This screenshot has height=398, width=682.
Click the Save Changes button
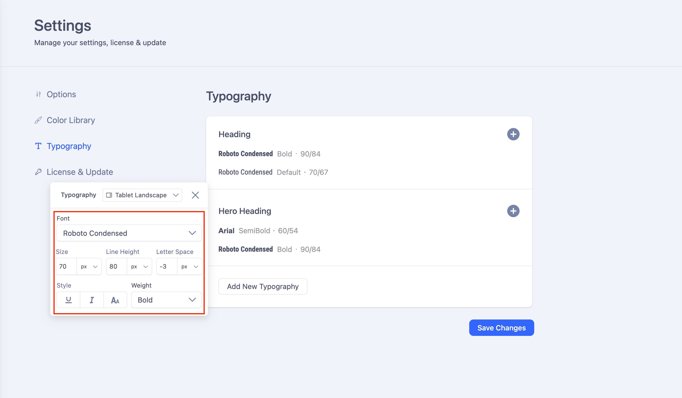[x=501, y=328]
